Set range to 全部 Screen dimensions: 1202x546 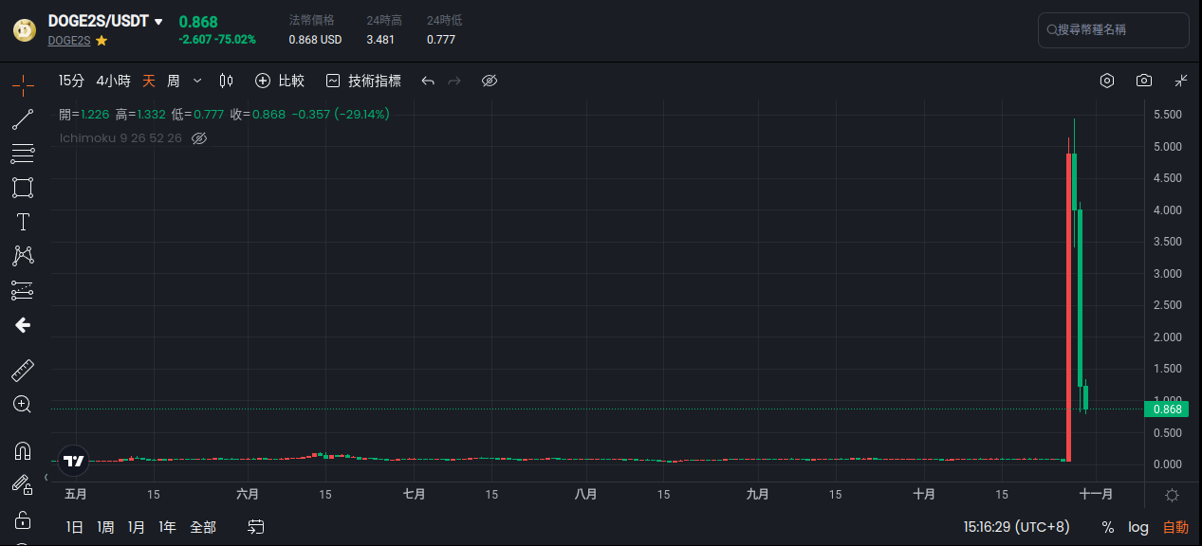(x=203, y=527)
